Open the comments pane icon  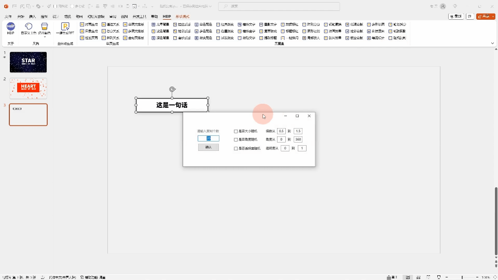[470, 16]
